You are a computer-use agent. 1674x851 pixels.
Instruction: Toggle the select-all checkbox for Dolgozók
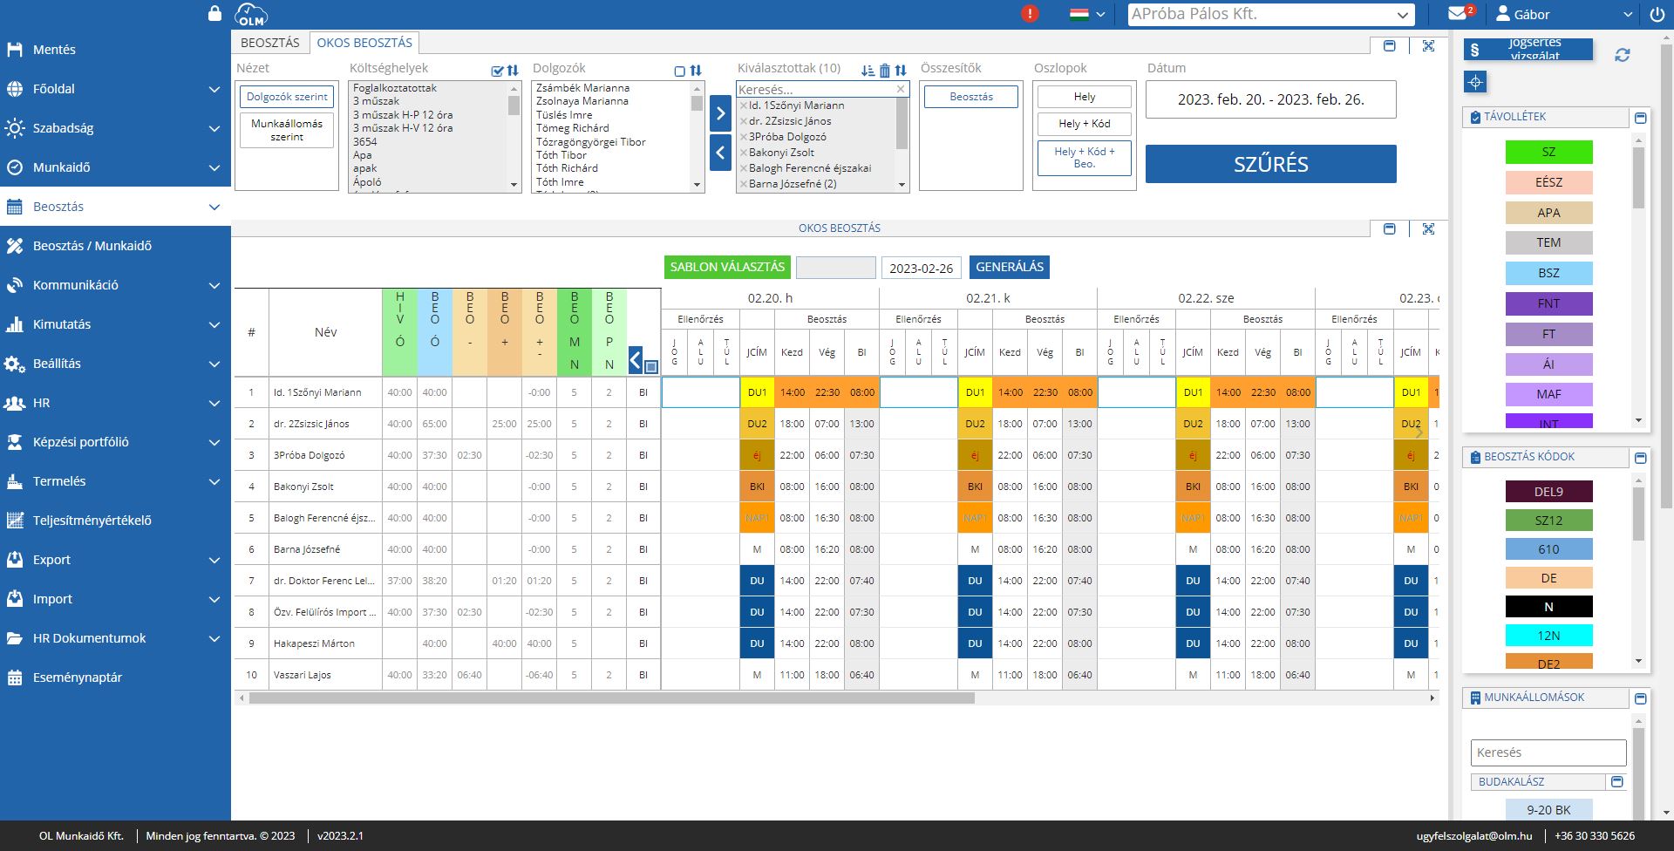tap(680, 71)
